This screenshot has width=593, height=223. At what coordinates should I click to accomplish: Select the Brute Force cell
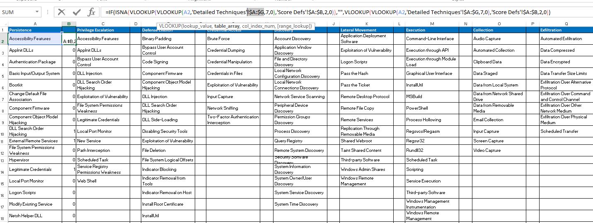[233, 38]
